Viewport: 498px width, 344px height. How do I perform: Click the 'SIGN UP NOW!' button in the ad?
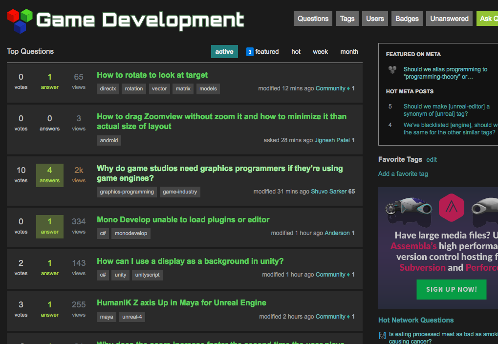(451, 289)
